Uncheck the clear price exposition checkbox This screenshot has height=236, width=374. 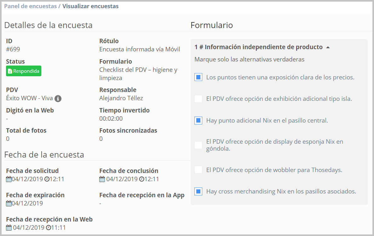tap(198, 77)
